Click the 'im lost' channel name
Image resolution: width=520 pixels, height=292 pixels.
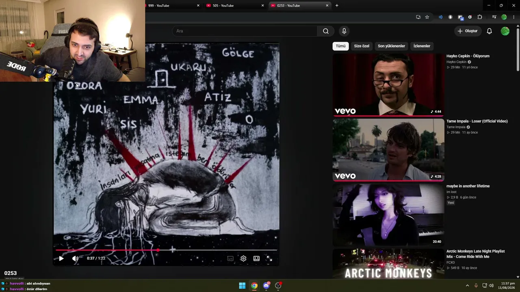(x=451, y=192)
